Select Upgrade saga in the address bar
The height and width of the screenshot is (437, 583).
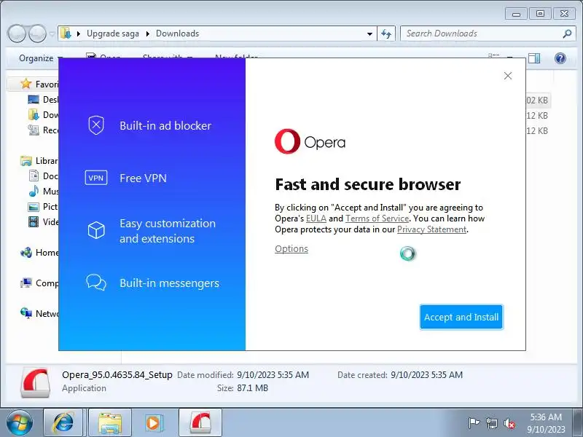click(x=113, y=34)
